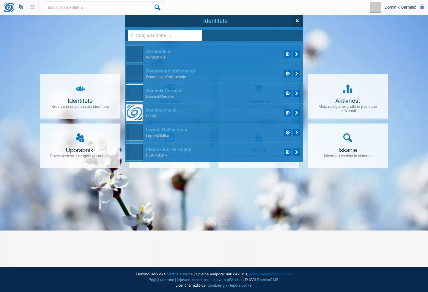Select the third carousel dot indicator

pos(214,224)
